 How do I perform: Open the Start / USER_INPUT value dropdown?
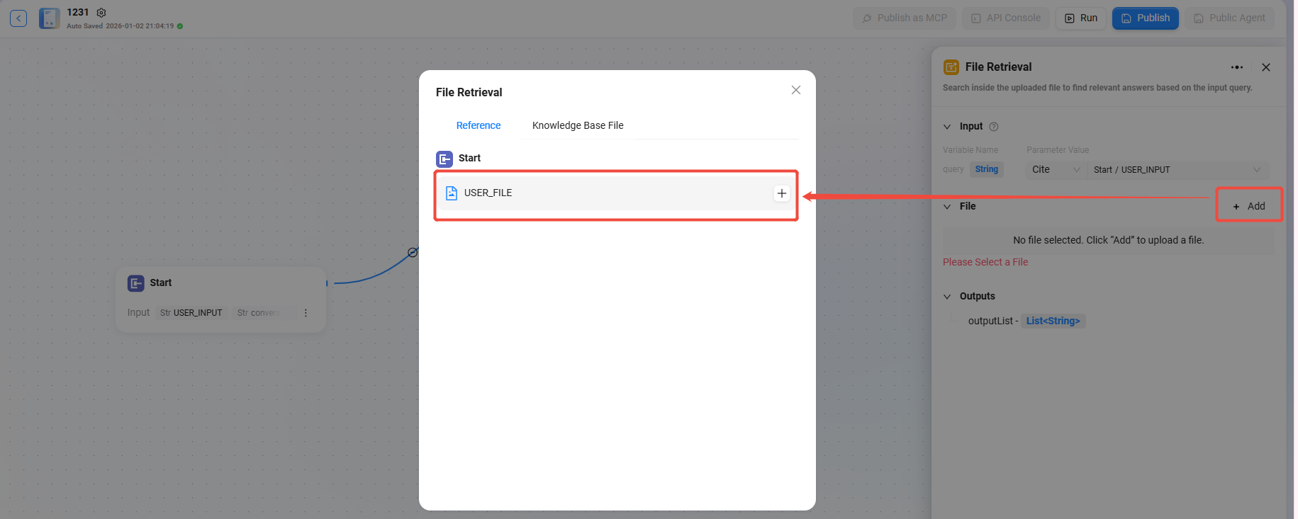pyautogui.click(x=1177, y=170)
